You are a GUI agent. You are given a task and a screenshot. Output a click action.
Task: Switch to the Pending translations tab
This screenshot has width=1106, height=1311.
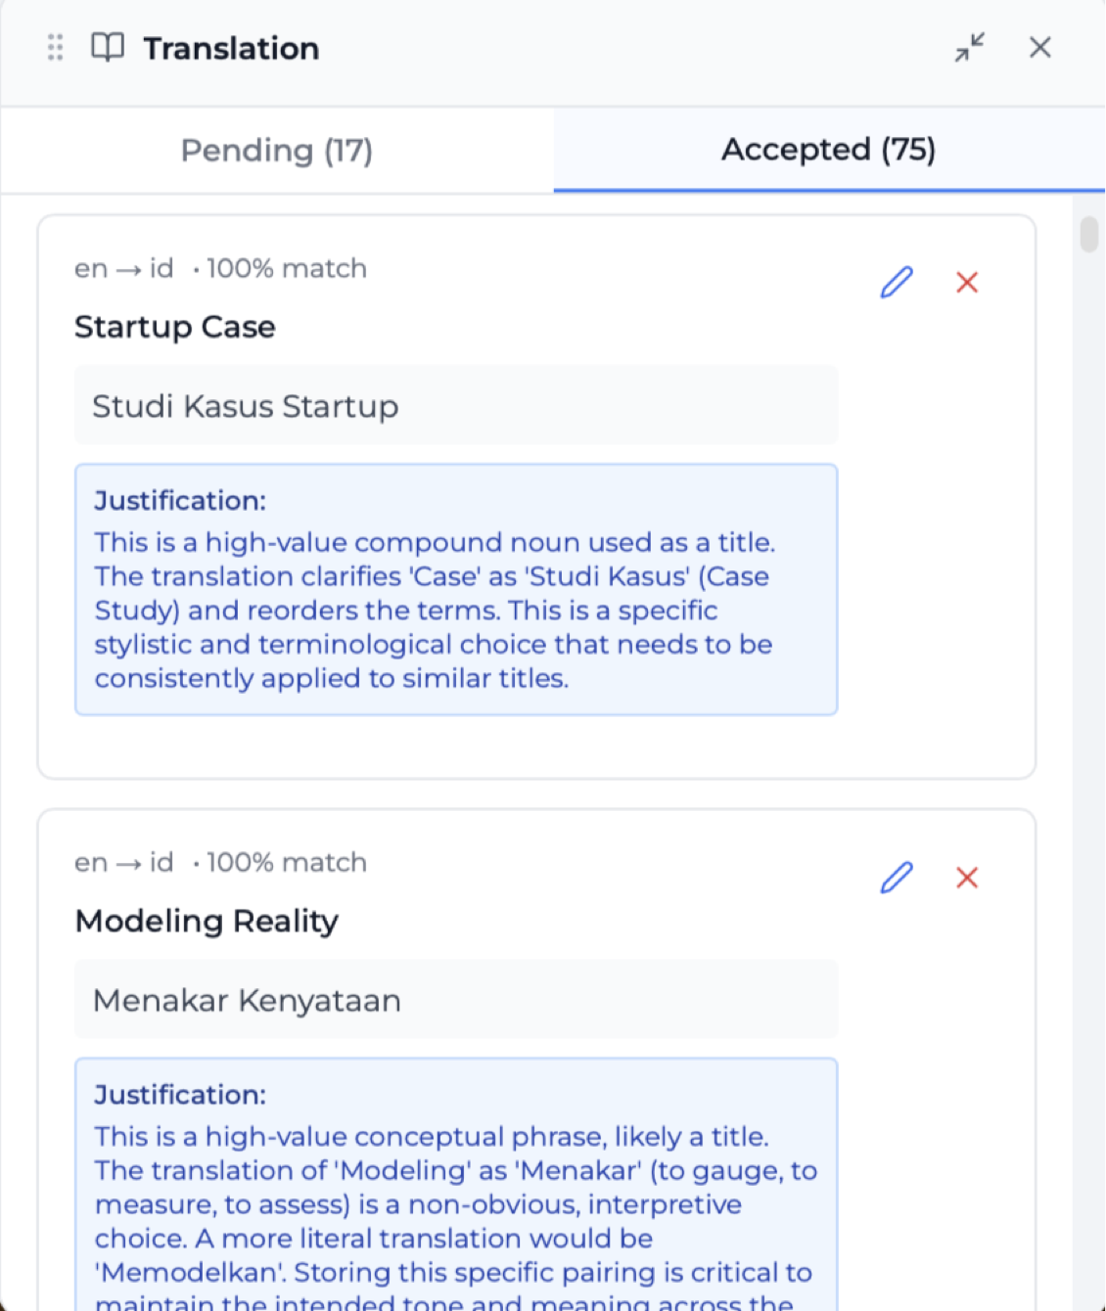(277, 150)
